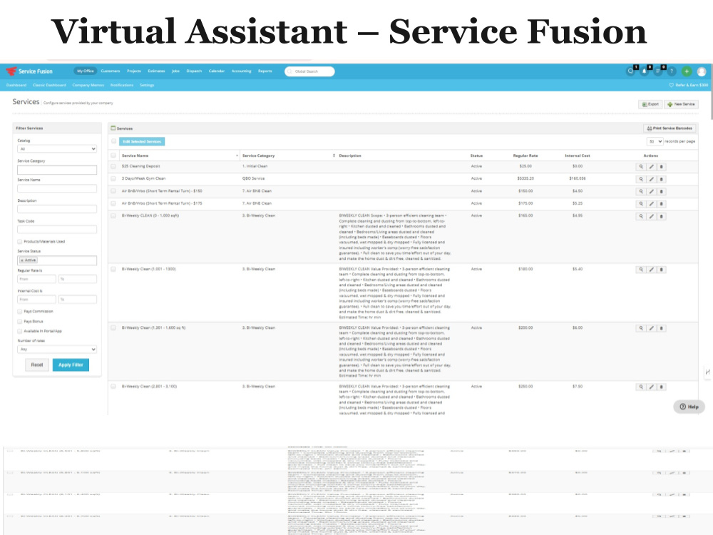Edit the Bi-Weekly Clean (1,301 - 1,600 sq ft) service
The height and width of the screenshot is (535, 713).
(651, 328)
